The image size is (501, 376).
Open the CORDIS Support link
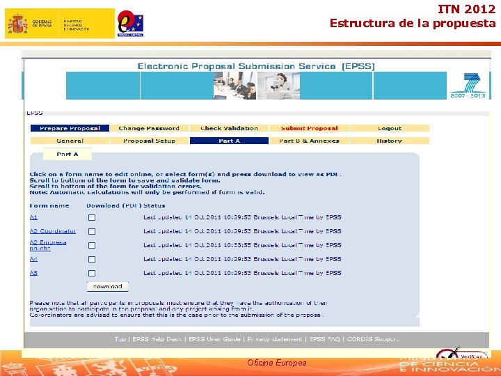click(x=372, y=339)
